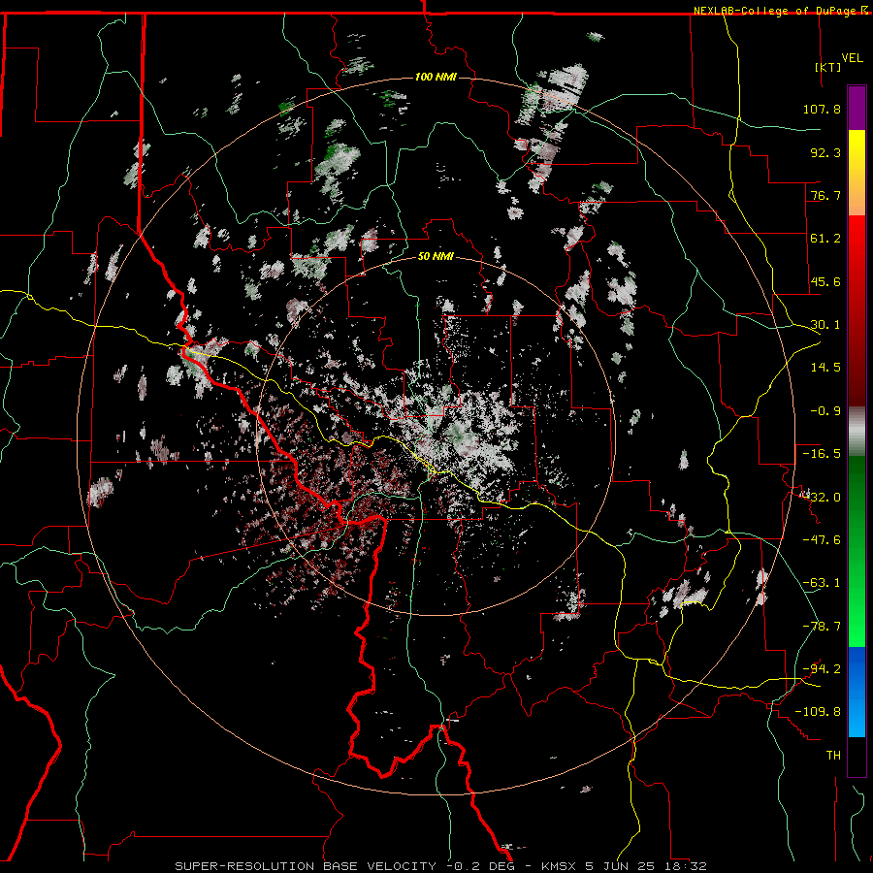The width and height of the screenshot is (873, 873).
Task: Click the -78.7 legend value
Action: (x=822, y=627)
